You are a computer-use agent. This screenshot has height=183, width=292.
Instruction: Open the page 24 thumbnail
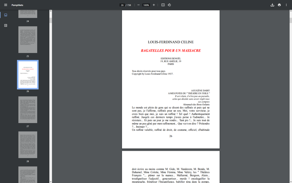click(x=28, y=14)
